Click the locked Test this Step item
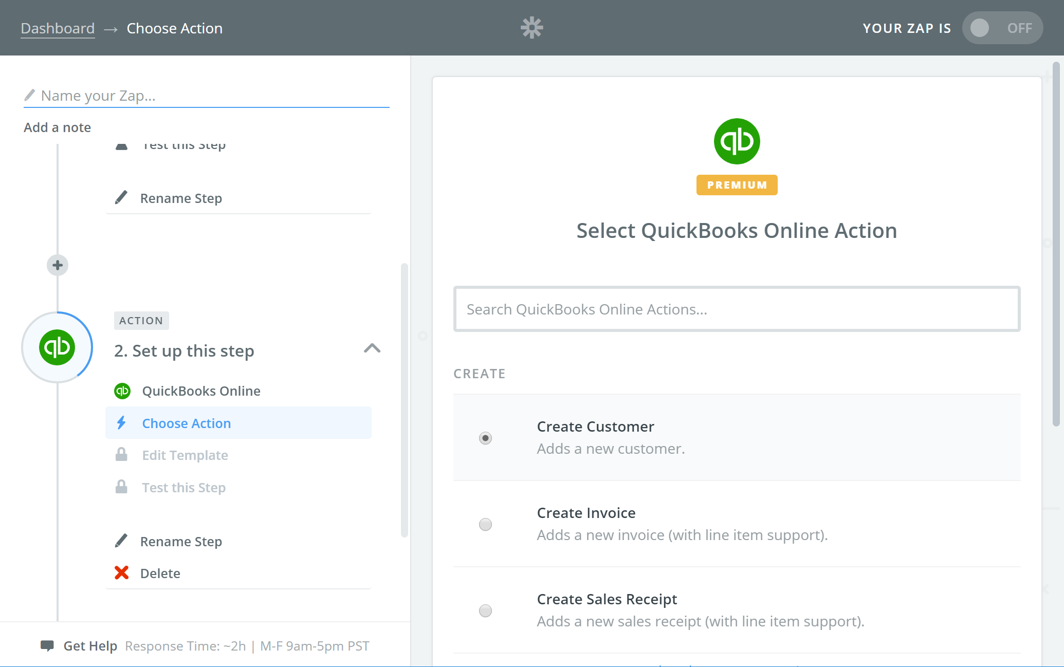 pyautogui.click(x=239, y=488)
